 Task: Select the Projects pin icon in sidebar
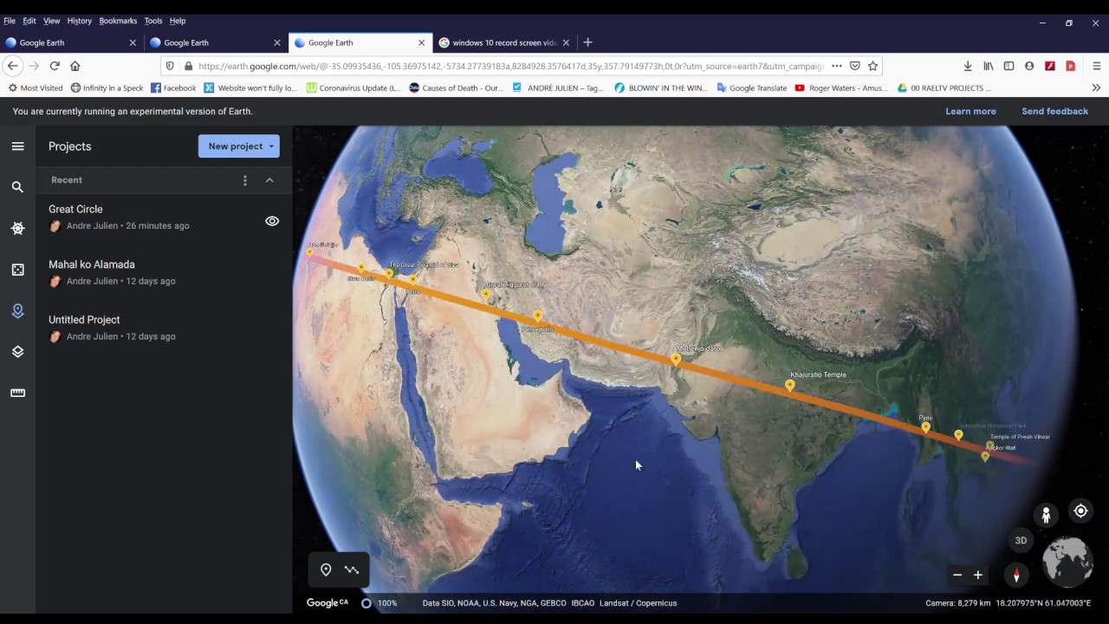click(x=17, y=311)
